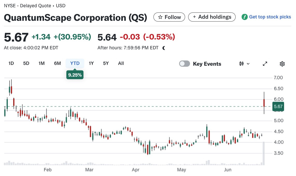Viewport: 296px width, 176px height.
Task: Expand chart to fullscreen with arrows icon
Action: click(265, 64)
